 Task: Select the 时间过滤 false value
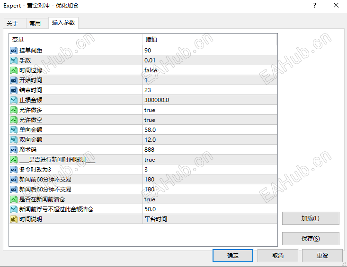click(151, 70)
